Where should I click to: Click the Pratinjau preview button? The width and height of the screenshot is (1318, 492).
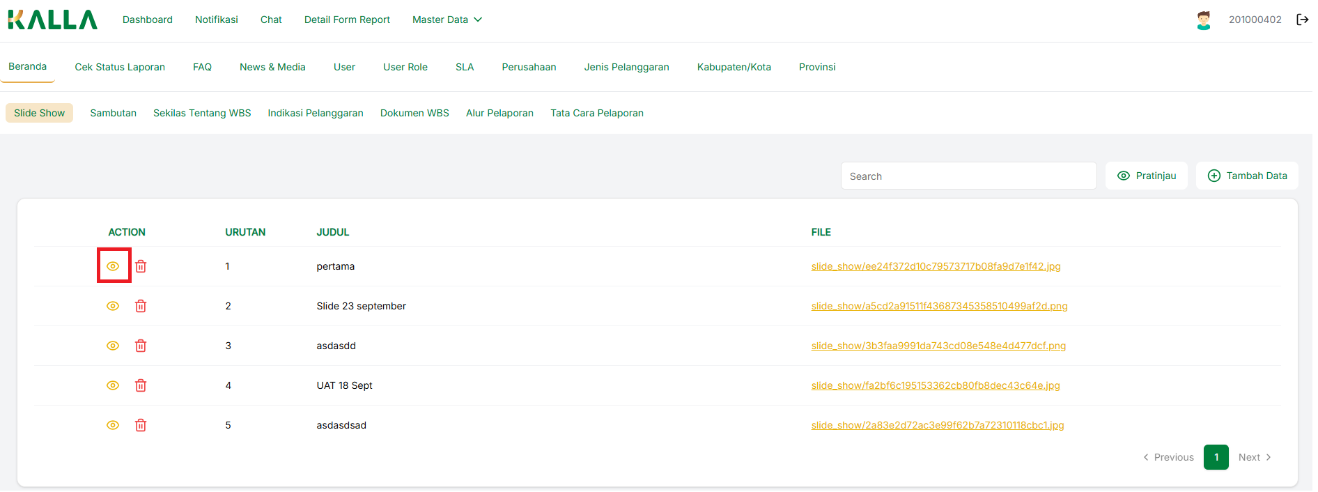coord(1146,176)
